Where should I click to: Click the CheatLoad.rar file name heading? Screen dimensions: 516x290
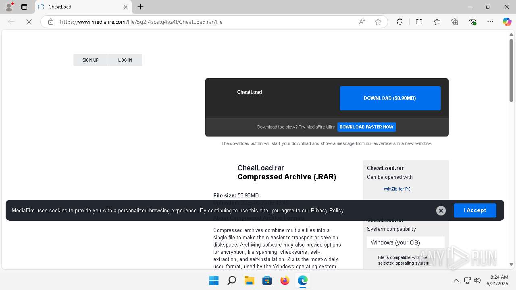pyautogui.click(x=260, y=168)
